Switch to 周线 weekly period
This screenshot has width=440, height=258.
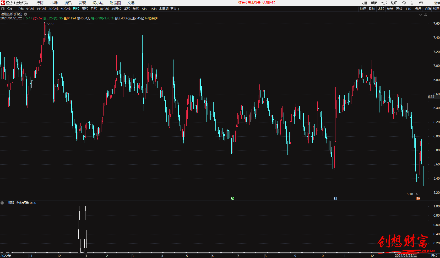pyautogui.click(x=85, y=9)
